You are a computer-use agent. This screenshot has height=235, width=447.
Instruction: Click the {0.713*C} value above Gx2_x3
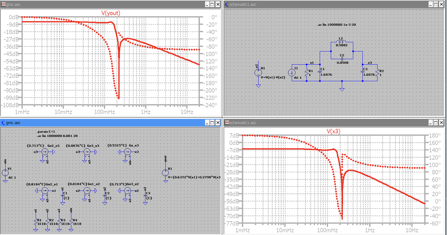click(x=36, y=145)
